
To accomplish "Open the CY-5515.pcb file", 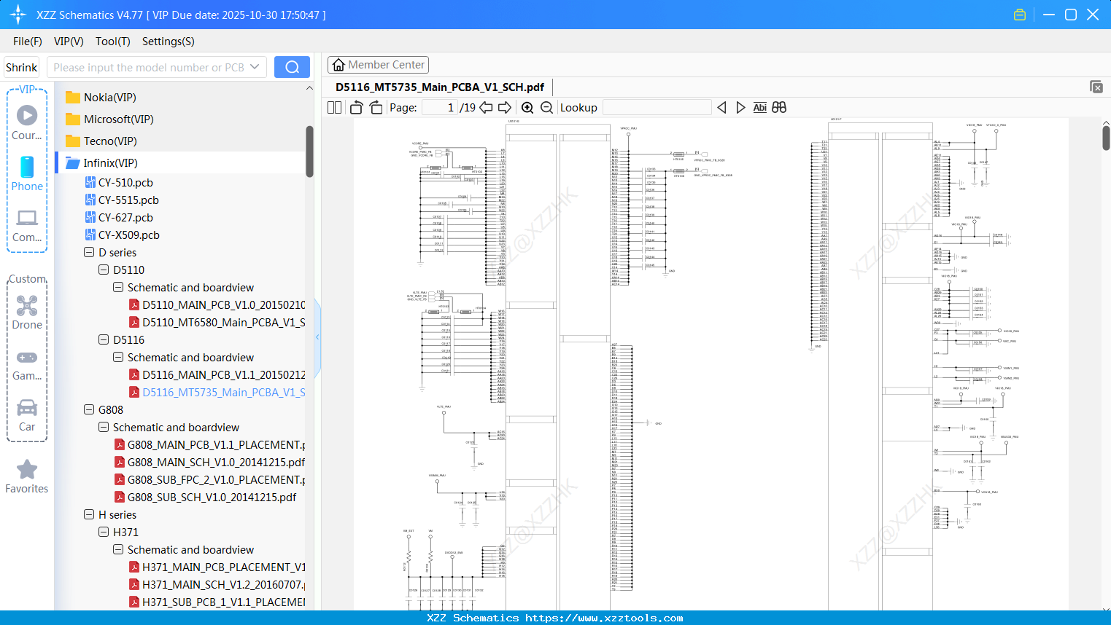I will 122,200.
